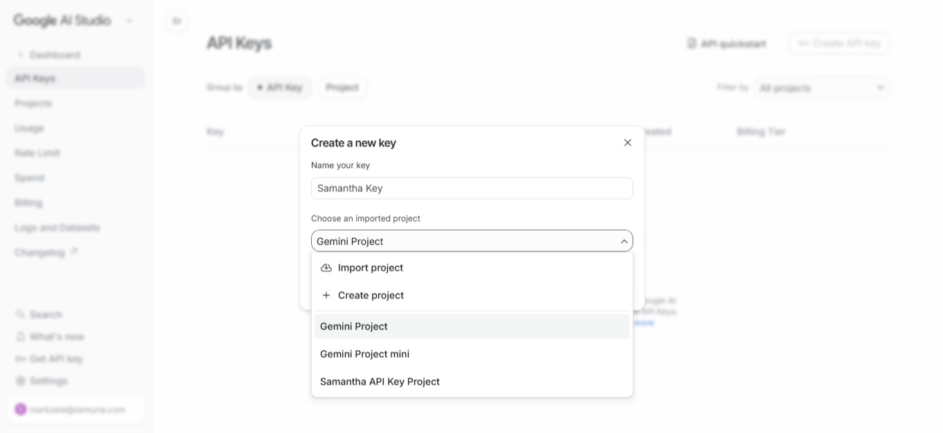Click the Name your key input field
Image resolution: width=943 pixels, height=433 pixels.
point(472,189)
